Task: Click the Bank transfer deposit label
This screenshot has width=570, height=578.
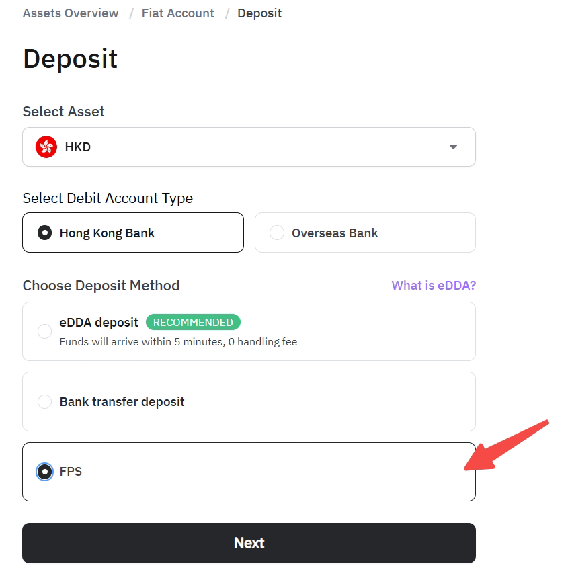Action: [x=122, y=401]
